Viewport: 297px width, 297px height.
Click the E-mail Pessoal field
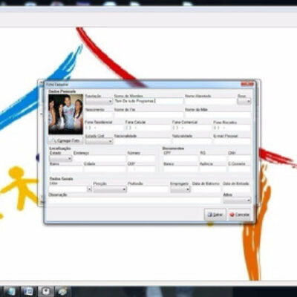(x=232, y=141)
